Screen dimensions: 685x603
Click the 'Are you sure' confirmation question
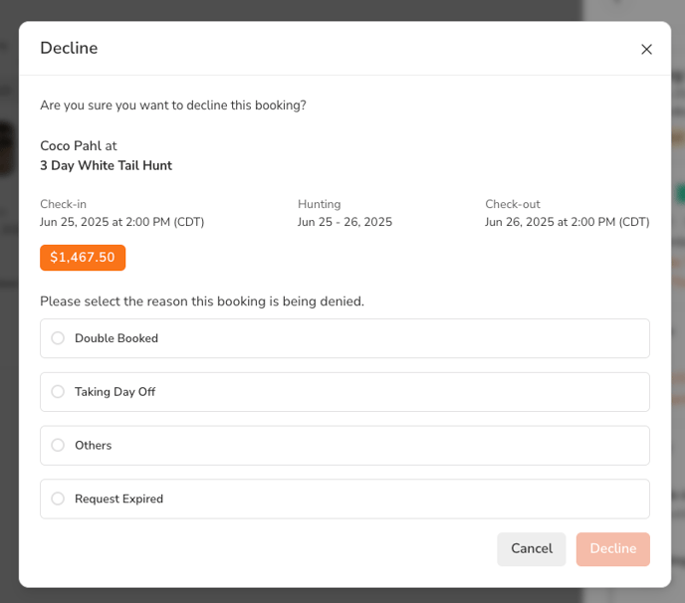tap(173, 105)
